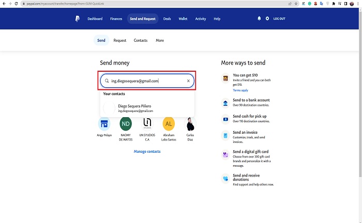
Task: Click the bank building icon
Action: tap(225, 103)
